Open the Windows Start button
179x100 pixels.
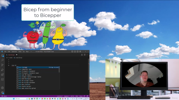14,99
